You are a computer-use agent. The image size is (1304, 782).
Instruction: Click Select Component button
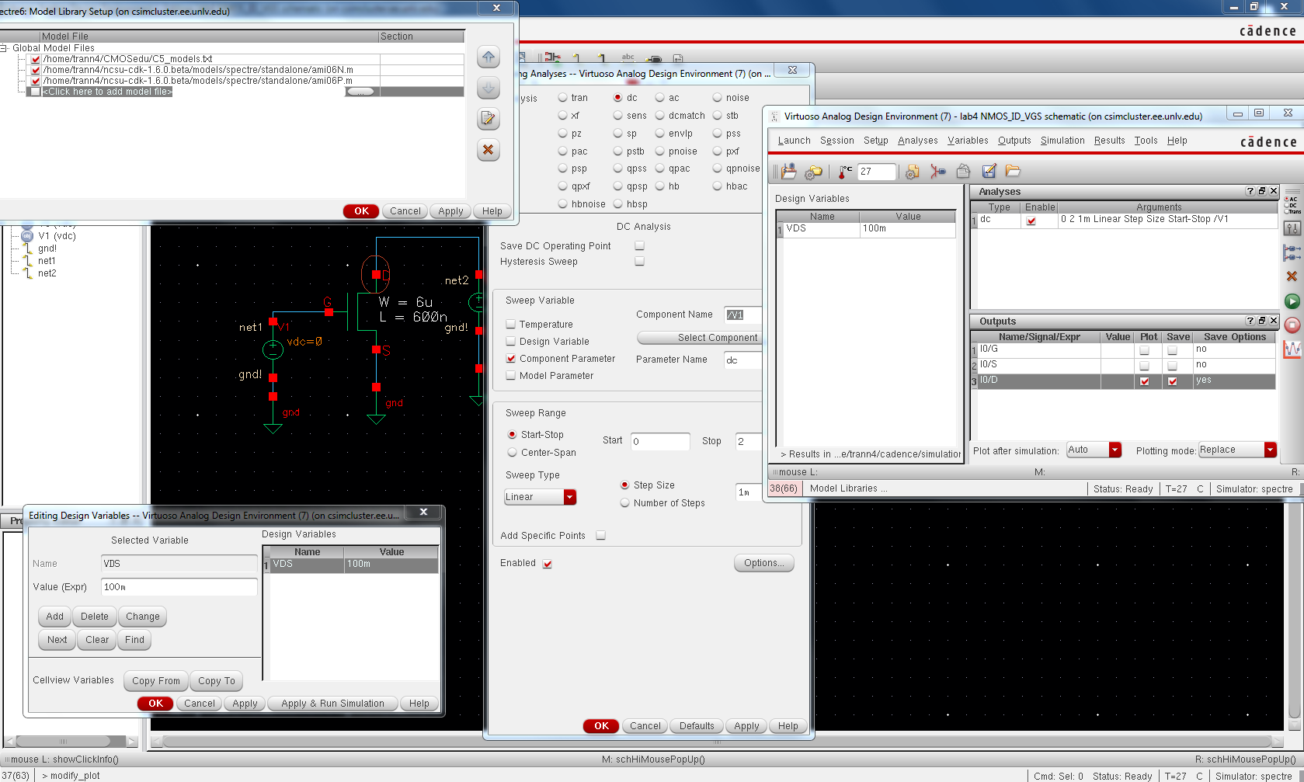699,338
